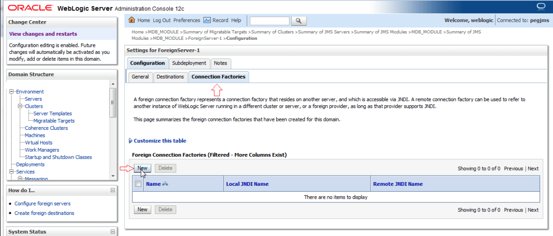Click the Home house icon

[132, 20]
